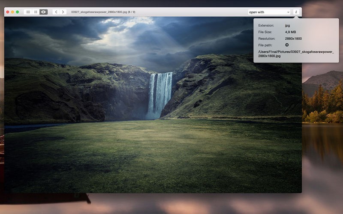343x214 pixels.
Task: Click the "Resolution:" label in popover
Action: click(267, 39)
